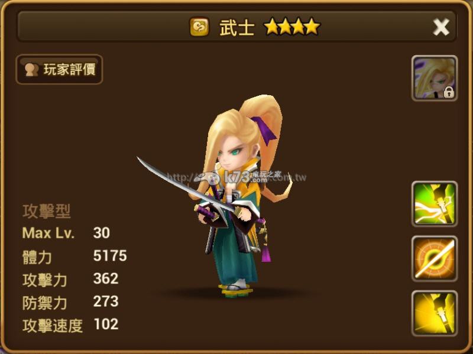Viewport: 473px width, 354px height.
Task: Click the four-star rating in title
Action: coord(292,27)
